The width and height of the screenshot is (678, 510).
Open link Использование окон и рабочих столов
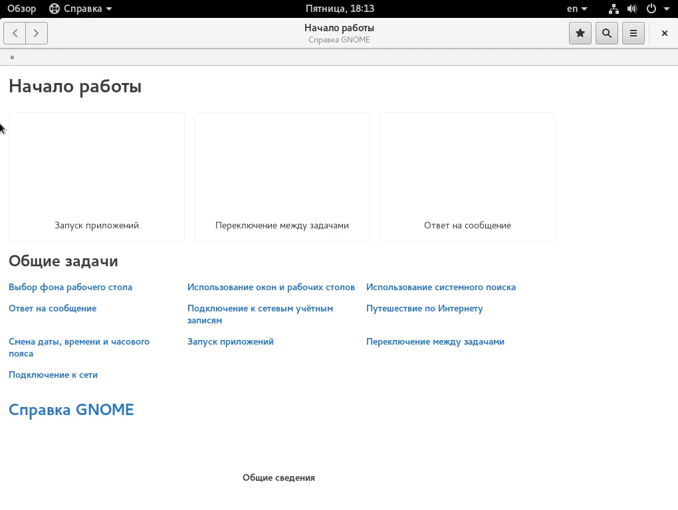(271, 287)
